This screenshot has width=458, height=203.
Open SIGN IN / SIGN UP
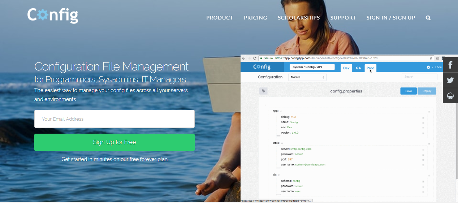tap(391, 18)
